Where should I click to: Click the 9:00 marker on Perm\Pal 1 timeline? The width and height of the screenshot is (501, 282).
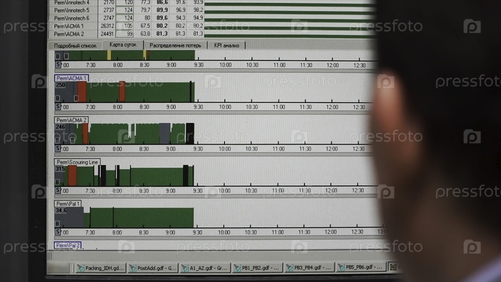(171, 232)
